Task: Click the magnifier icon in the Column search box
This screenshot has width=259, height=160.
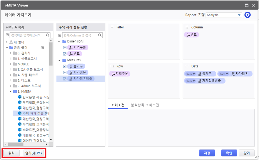Action: (100, 35)
